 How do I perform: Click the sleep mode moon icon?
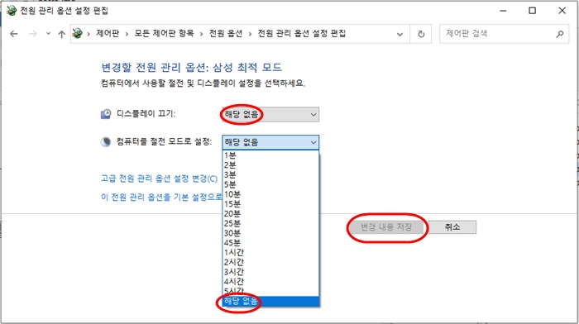coord(106,142)
